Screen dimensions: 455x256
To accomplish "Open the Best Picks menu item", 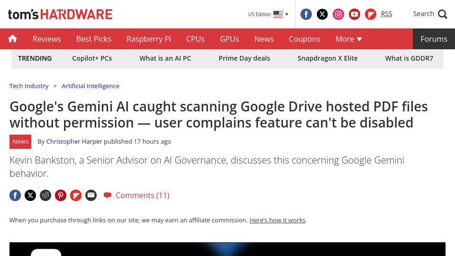I will coord(94,39).
